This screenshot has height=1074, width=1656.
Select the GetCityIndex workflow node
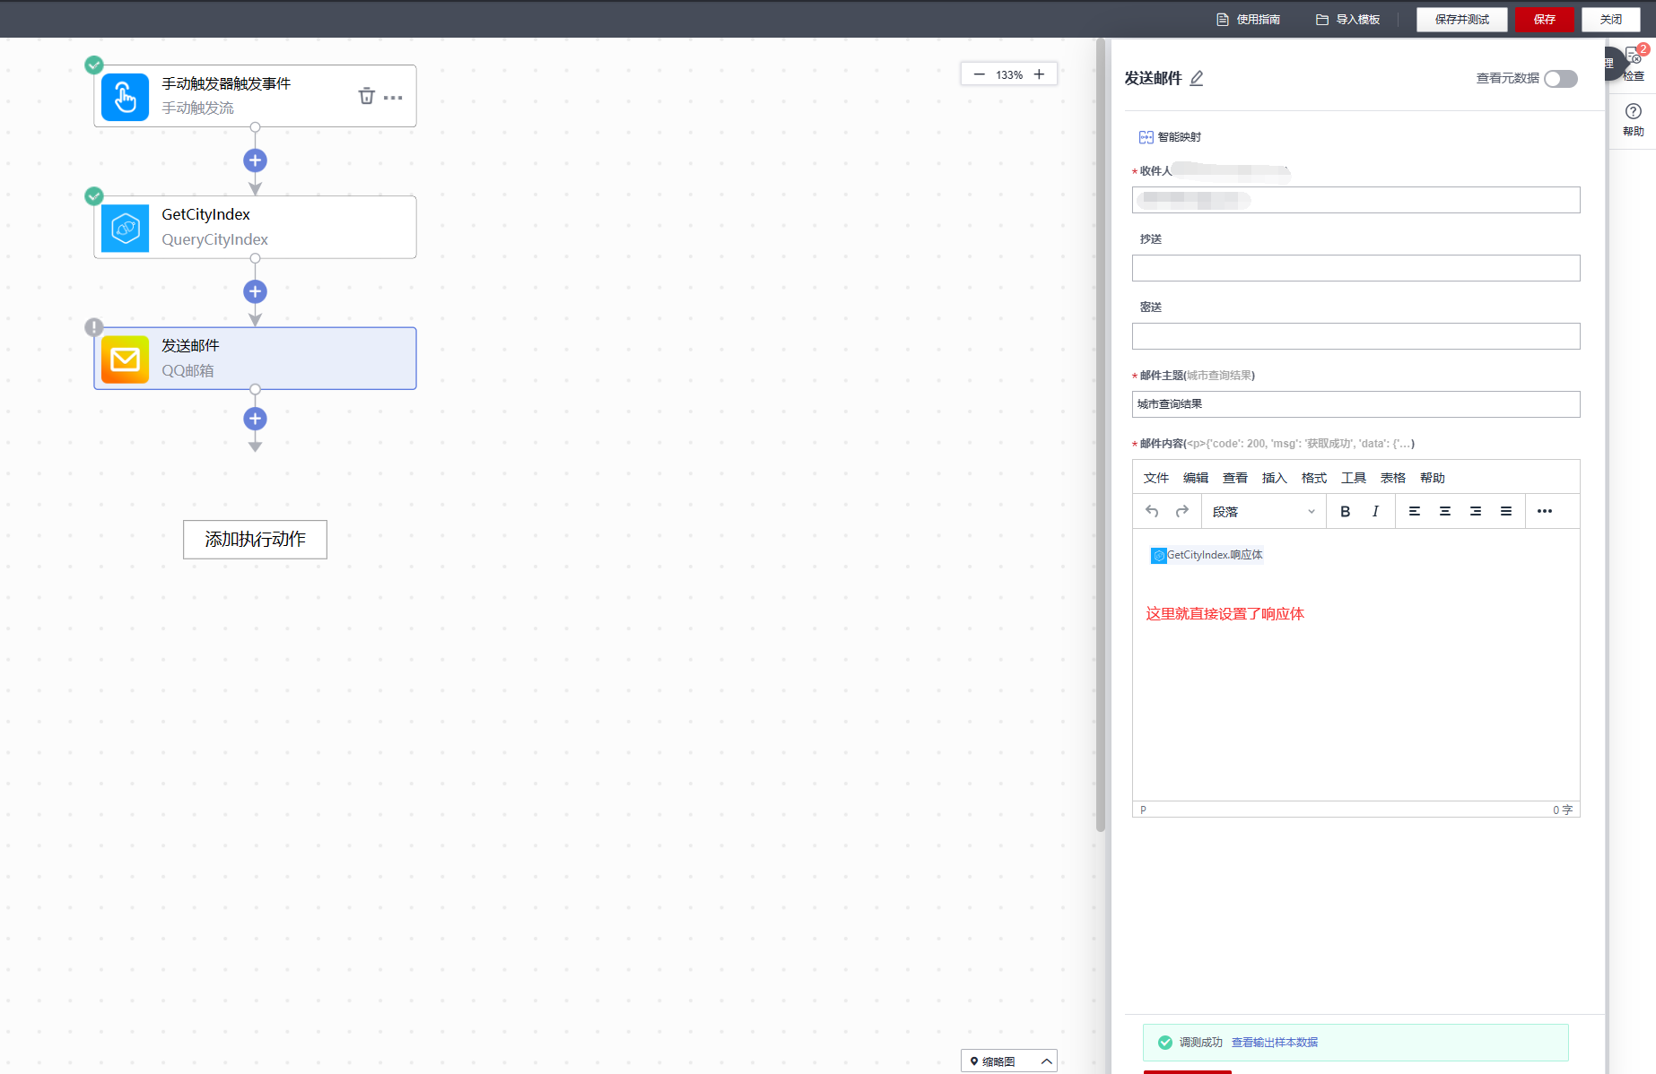[x=255, y=228]
